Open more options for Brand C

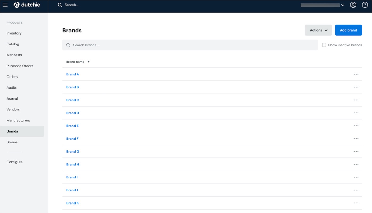[356, 100]
